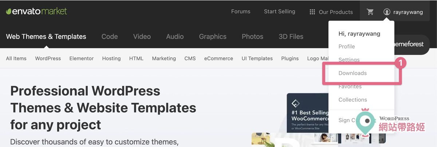Choose Favorites in the user menu
Image resolution: width=437 pixels, height=147 pixels.
350,86
